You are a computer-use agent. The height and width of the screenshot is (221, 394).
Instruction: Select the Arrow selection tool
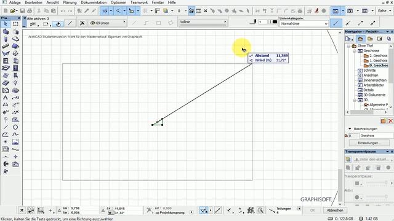tap(6, 24)
